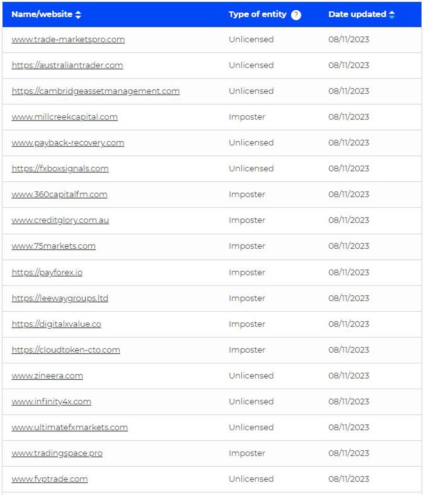Open the www.zineera.com link
The height and width of the screenshot is (495, 424).
click(47, 376)
